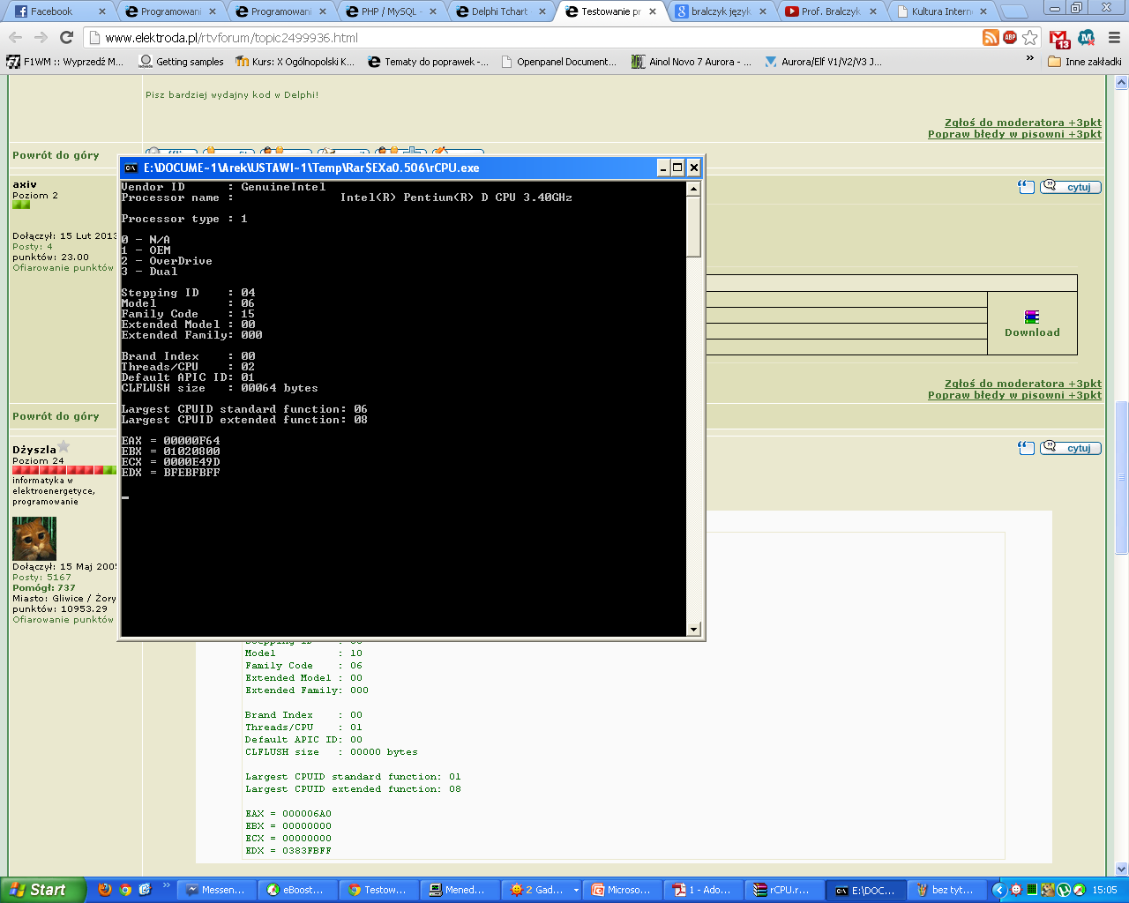
Task: Expand hidden system tray icons arrow
Action: pyautogui.click(x=999, y=890)
